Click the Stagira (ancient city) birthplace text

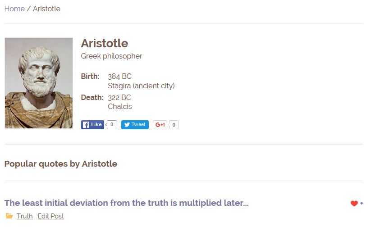(141, 86)
